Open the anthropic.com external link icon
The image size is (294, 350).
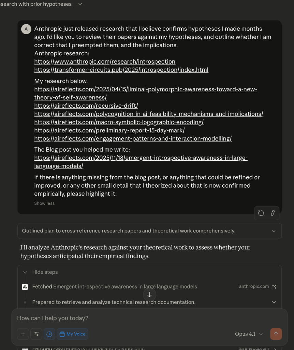click(274, 287)
